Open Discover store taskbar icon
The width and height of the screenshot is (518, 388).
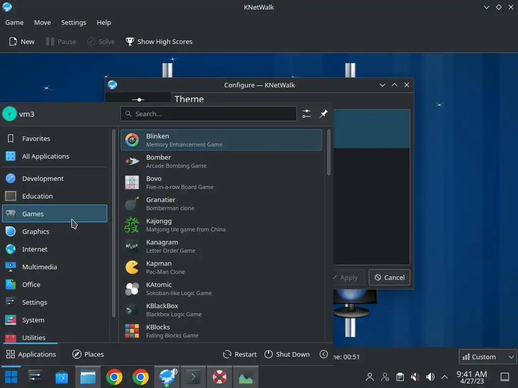pyautogui.click(x=61, y=377)
